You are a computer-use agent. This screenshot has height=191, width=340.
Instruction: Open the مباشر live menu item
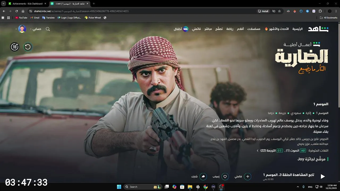[208, 29]
